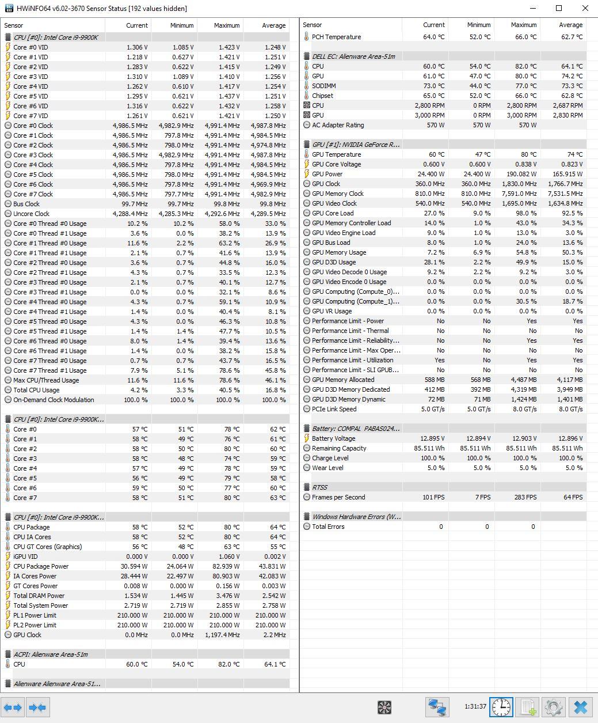This screenshot has width=598, height=723.
Task: Click the elapsed time 1:31:37 readout
Action: point(475,706)
